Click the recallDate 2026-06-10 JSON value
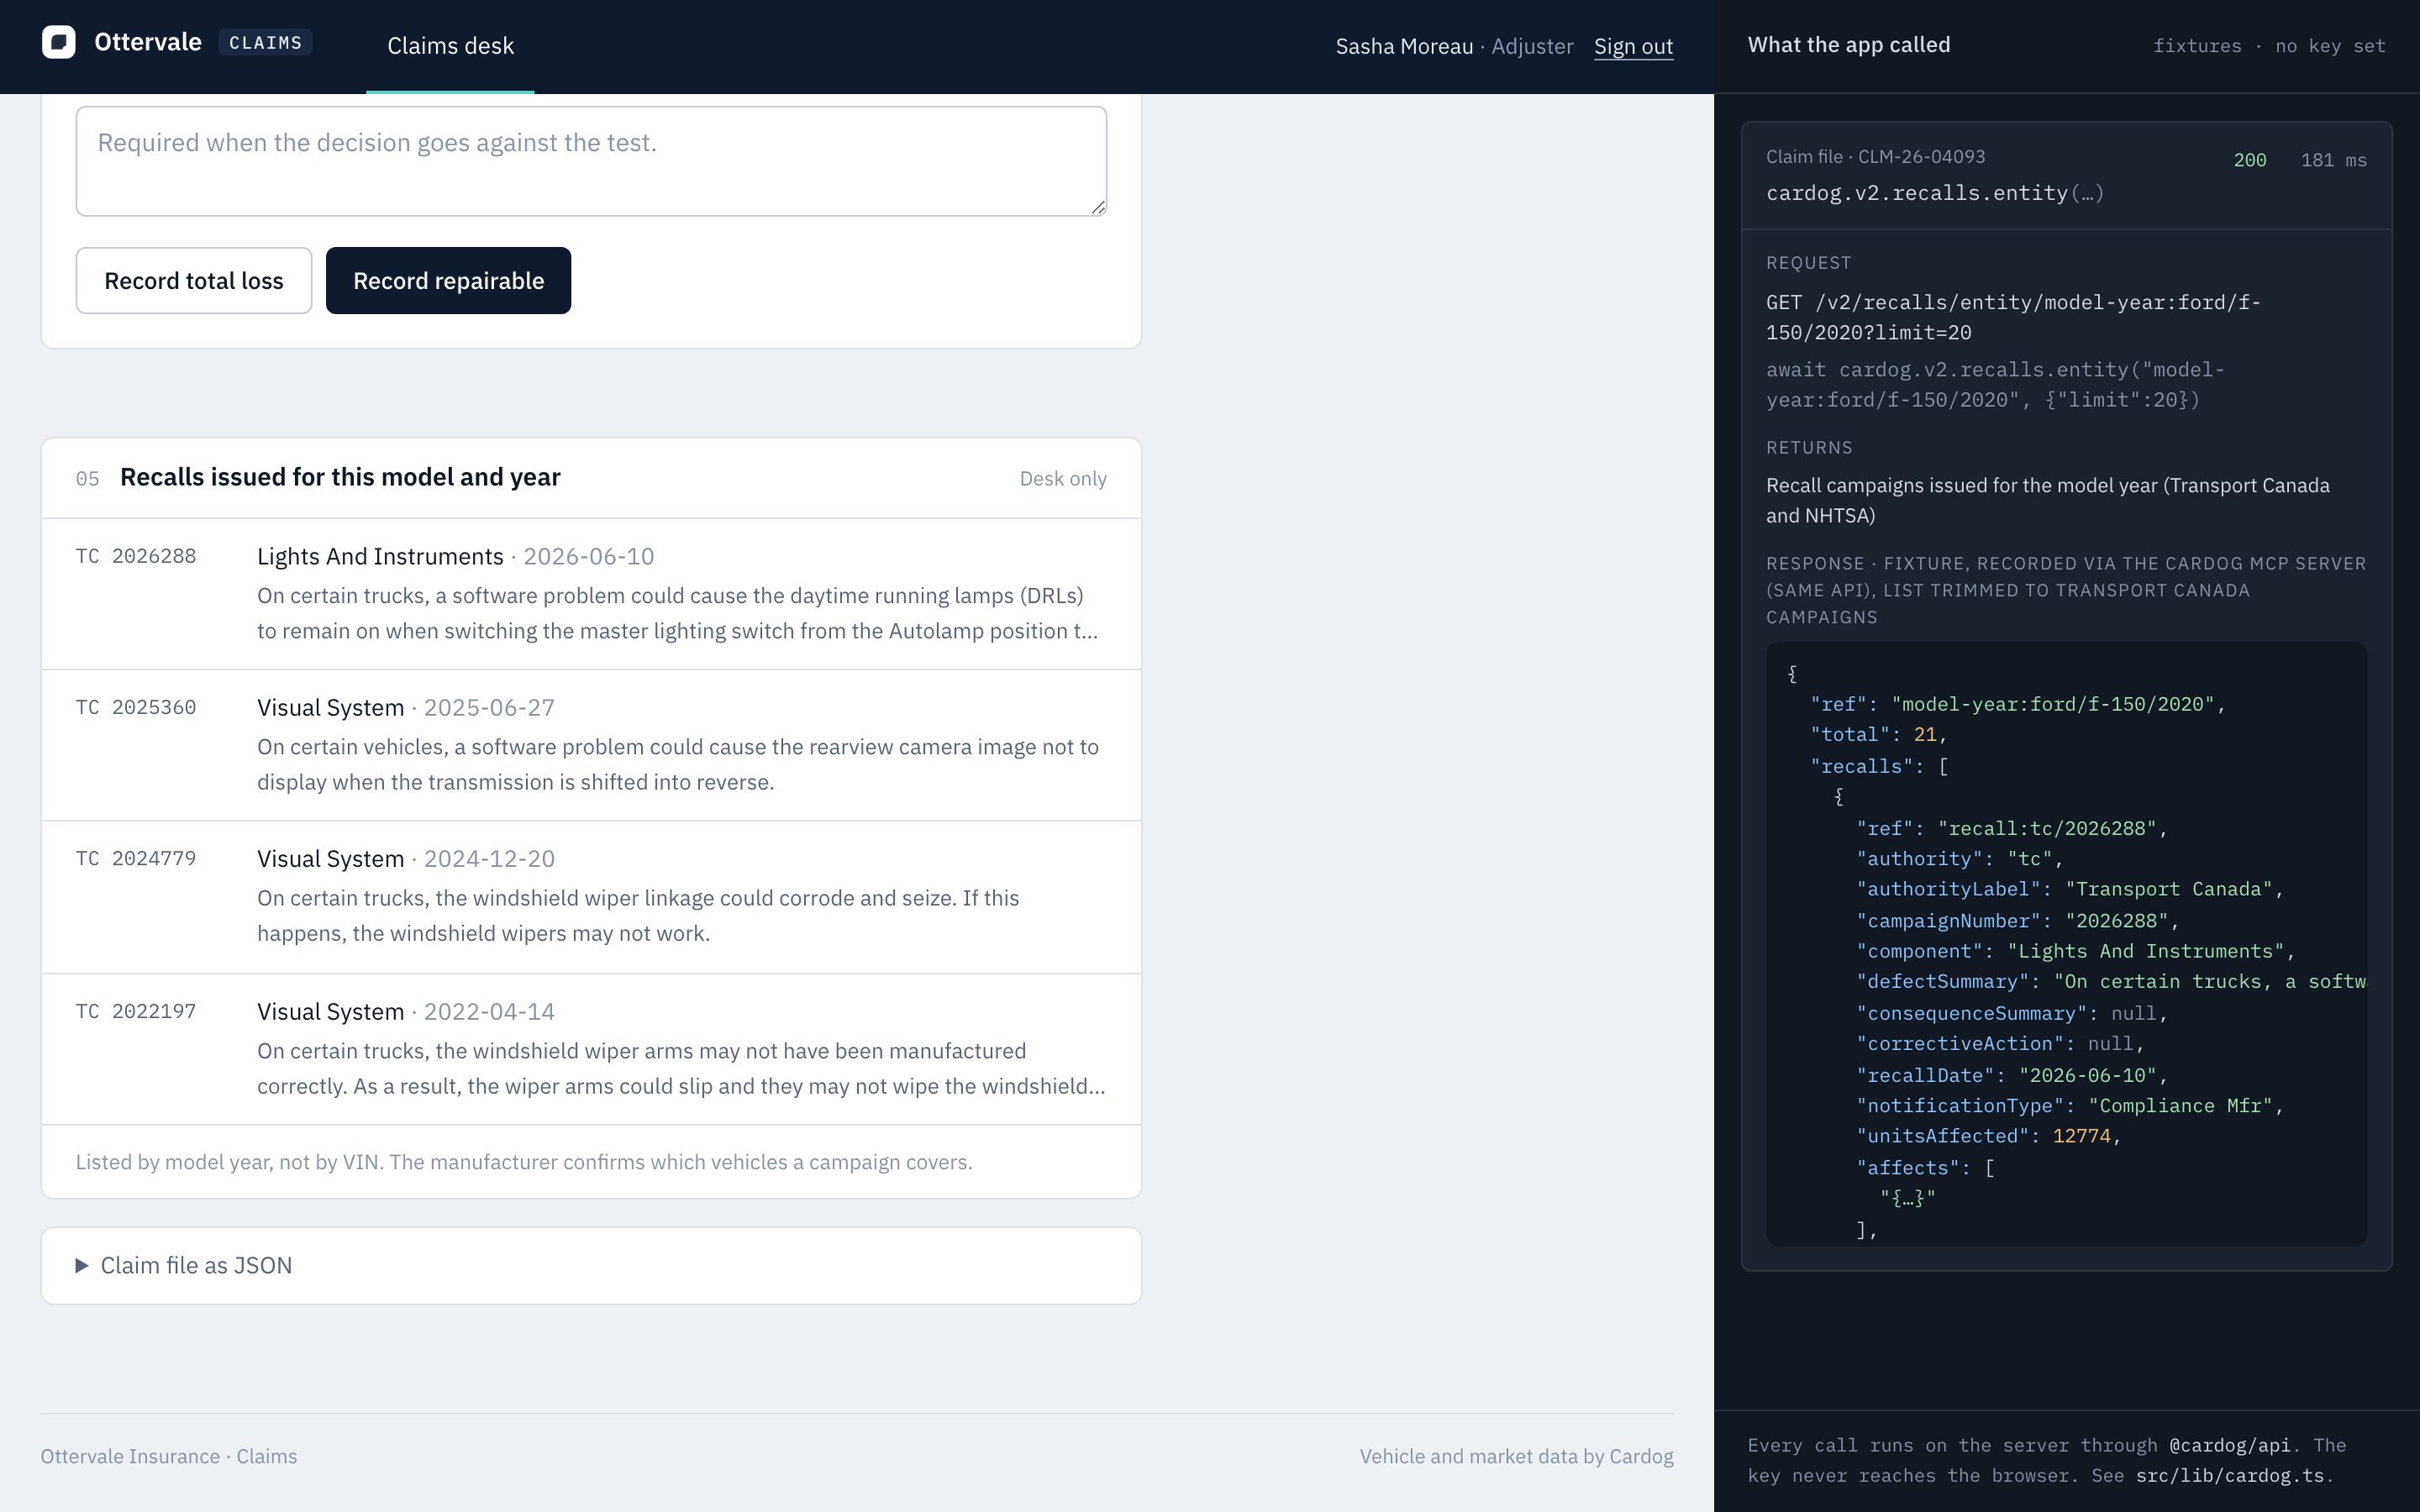Image resolution: width=2420 pixels, height=1512 pixels. pos(2088,1076)
